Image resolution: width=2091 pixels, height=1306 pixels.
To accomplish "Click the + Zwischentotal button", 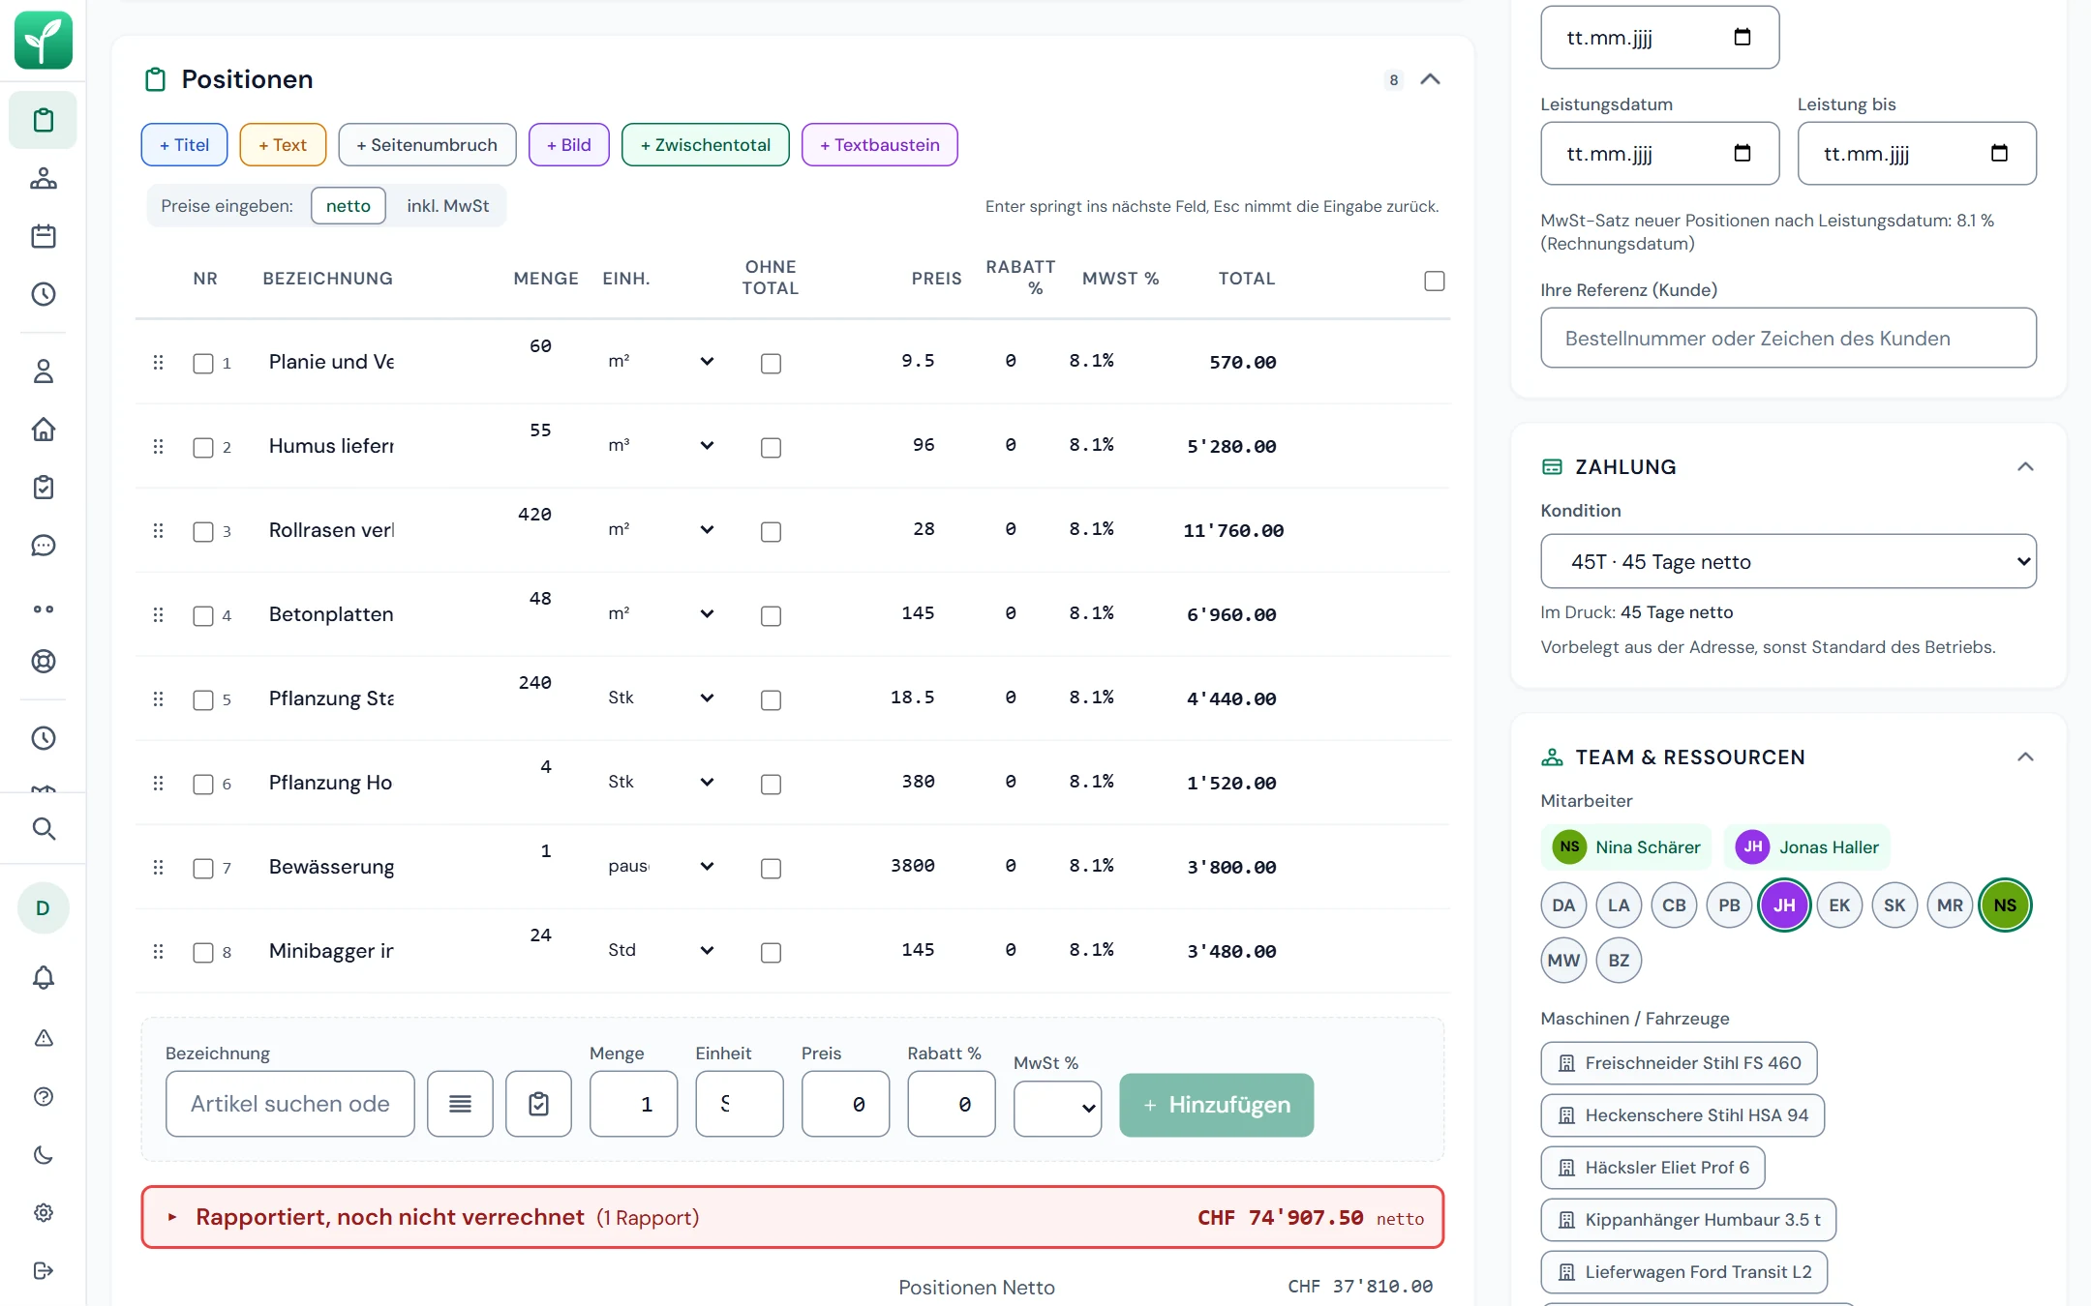I will tap(706, 144).
